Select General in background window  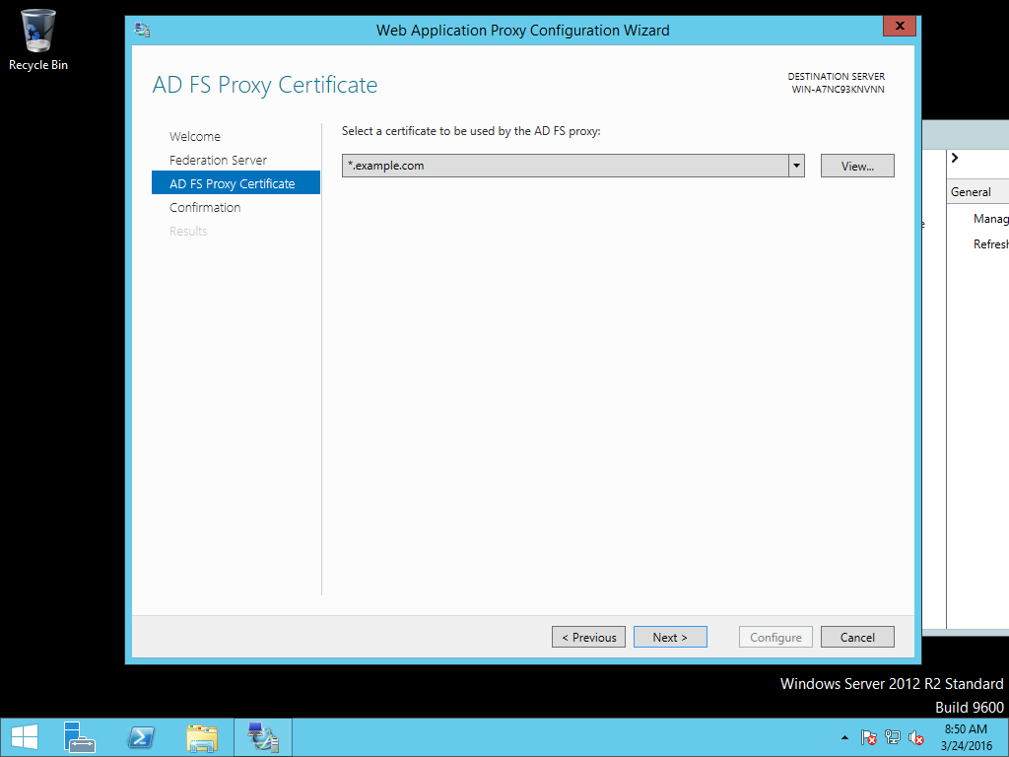point(971,192)
